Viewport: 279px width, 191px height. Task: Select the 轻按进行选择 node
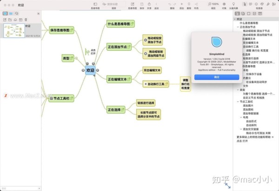pyautogui.click(x=146, y=103)
